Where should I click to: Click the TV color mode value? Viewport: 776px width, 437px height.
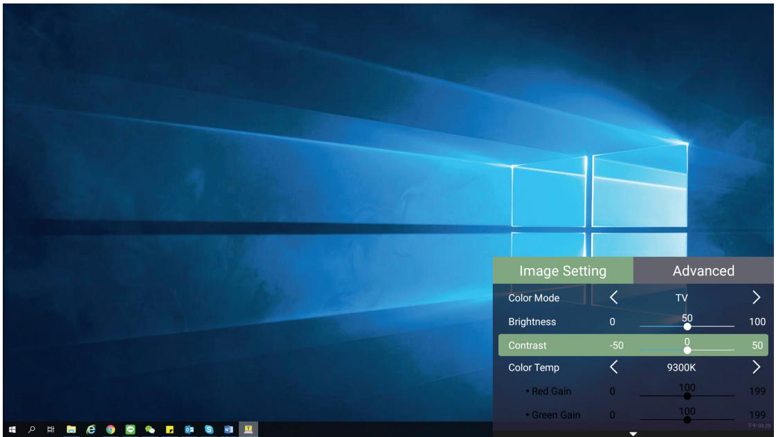(681, 298)
